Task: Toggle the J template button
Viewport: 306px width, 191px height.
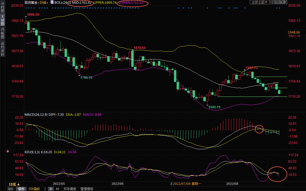Action: pyautogui.click(x=45, y=189)
